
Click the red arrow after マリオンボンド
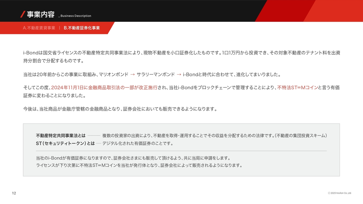click(x=132, y=75)
